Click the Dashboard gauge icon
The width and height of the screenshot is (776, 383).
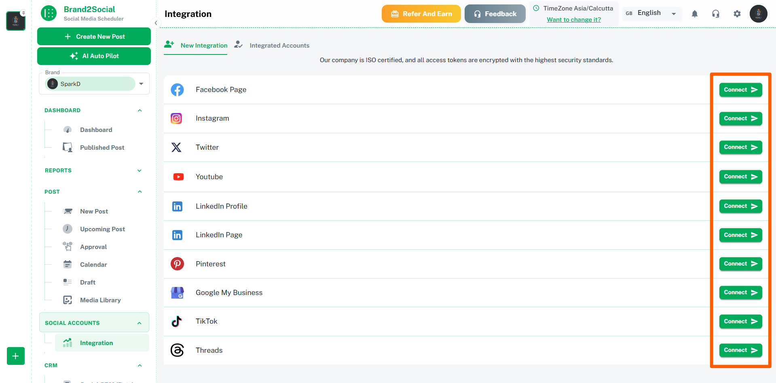coord(68,130)
